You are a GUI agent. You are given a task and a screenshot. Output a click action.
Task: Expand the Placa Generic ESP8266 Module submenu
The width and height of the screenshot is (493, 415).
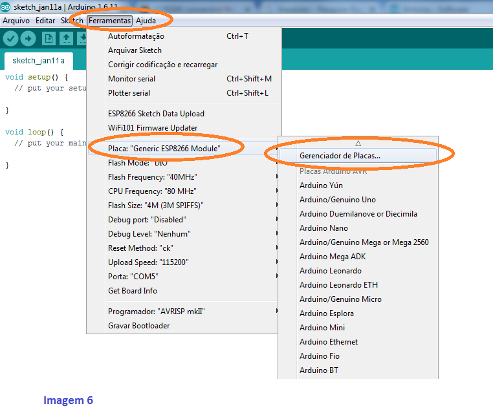(184, 148)
